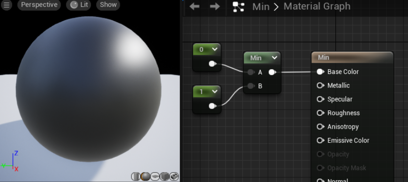The height and width of the screenshot is (182, 408).
Task: Select the Min breadcrumb entry
Action: [261, 7]
